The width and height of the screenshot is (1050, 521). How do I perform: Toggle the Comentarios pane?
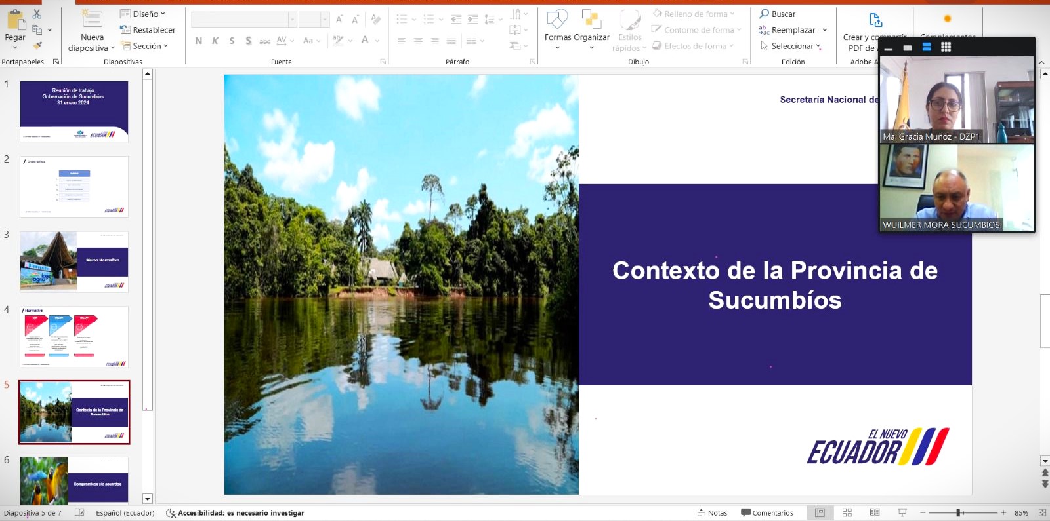tap(767, 512)
